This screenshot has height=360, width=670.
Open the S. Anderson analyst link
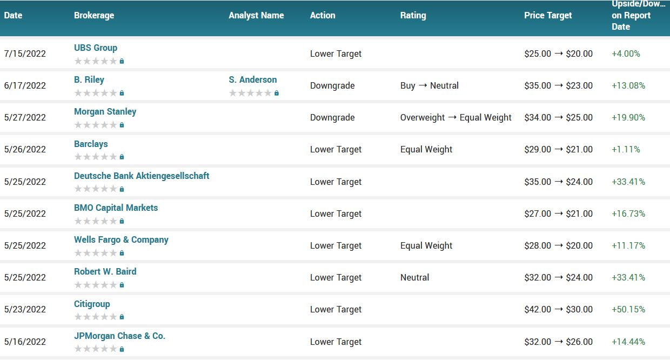[253, 79]
